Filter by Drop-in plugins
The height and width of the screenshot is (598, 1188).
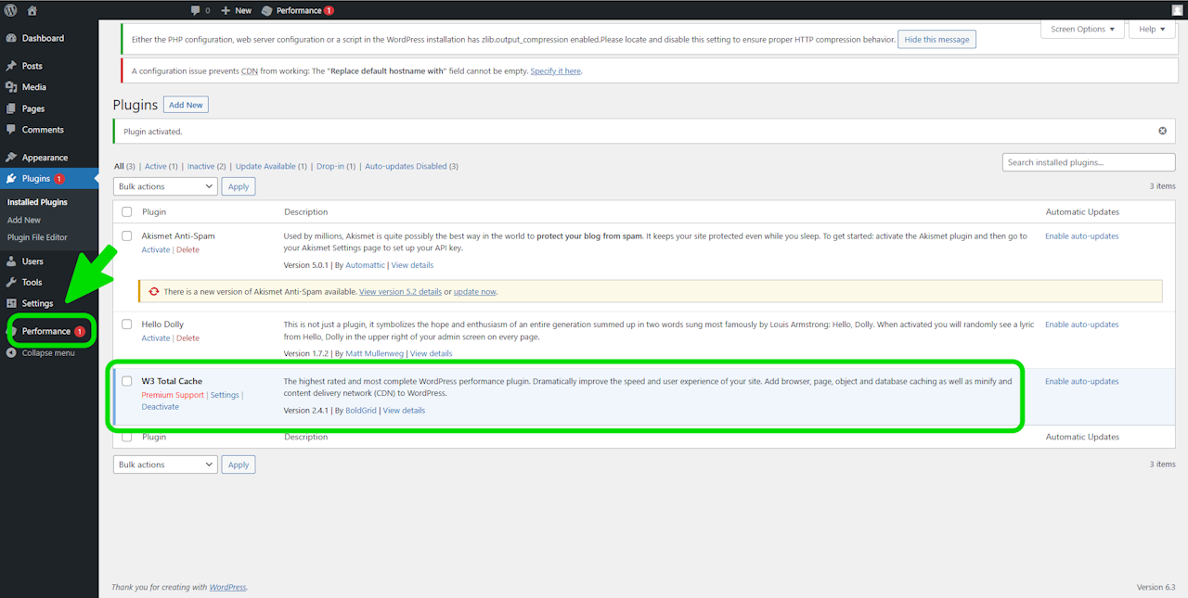coord(336,166)
